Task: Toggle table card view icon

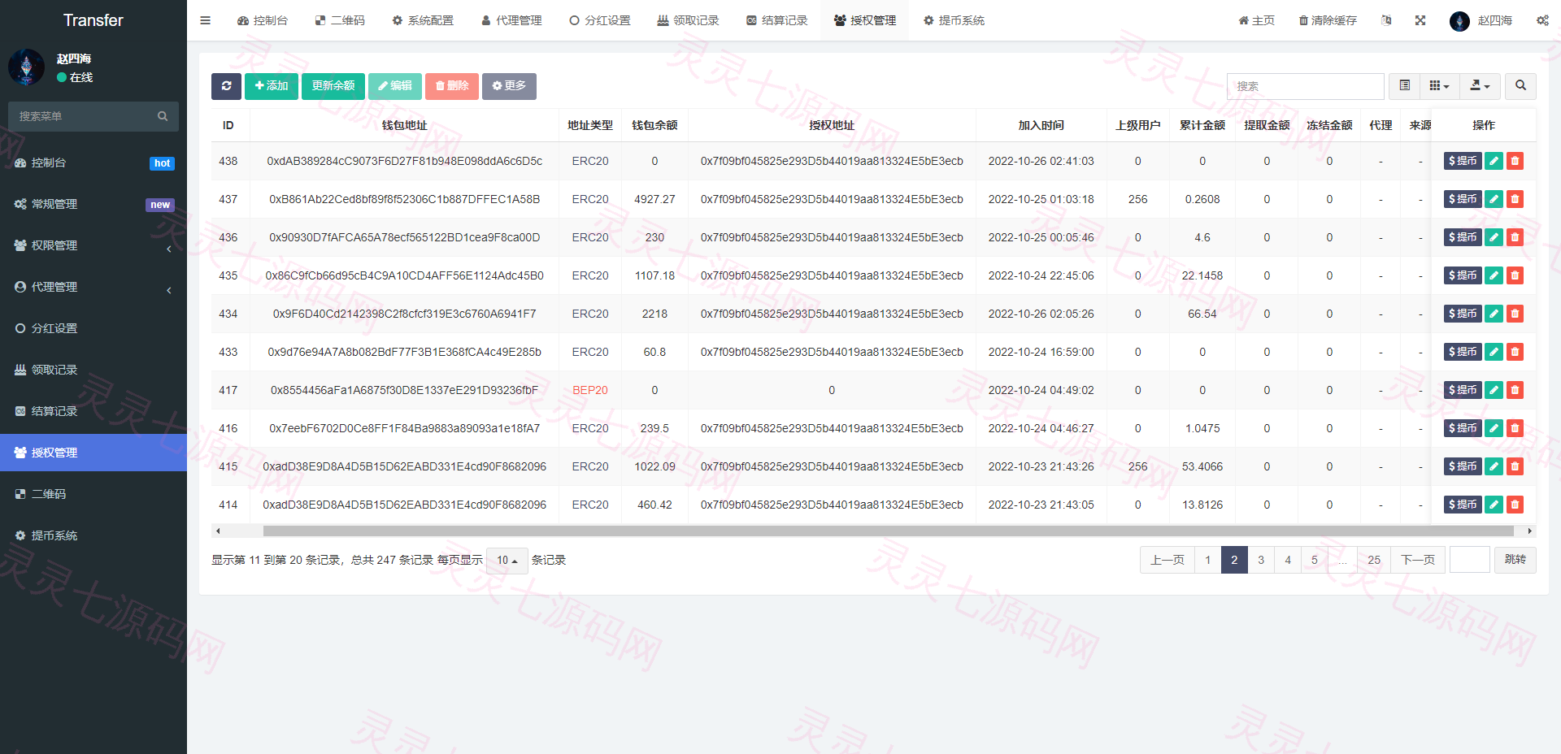Action: pos(1404,86)
